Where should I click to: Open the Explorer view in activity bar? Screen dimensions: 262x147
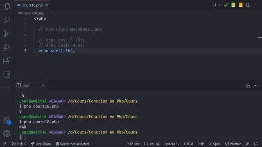pyautogui.click(x=7, y=7)
